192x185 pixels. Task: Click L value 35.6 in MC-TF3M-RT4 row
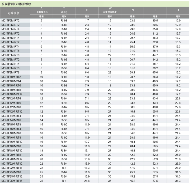155,29
